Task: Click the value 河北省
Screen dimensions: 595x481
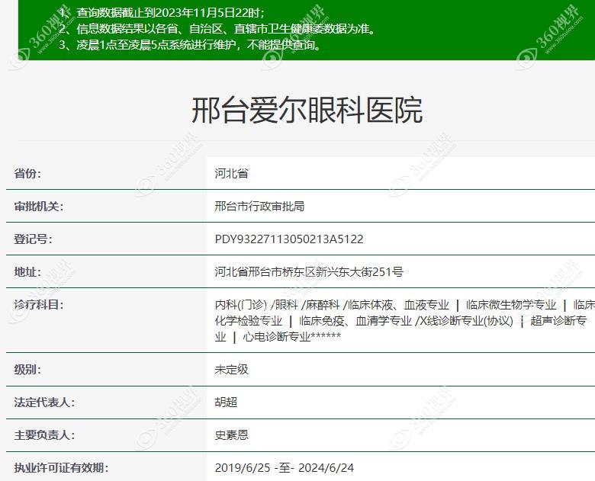Action: (231, 174)
